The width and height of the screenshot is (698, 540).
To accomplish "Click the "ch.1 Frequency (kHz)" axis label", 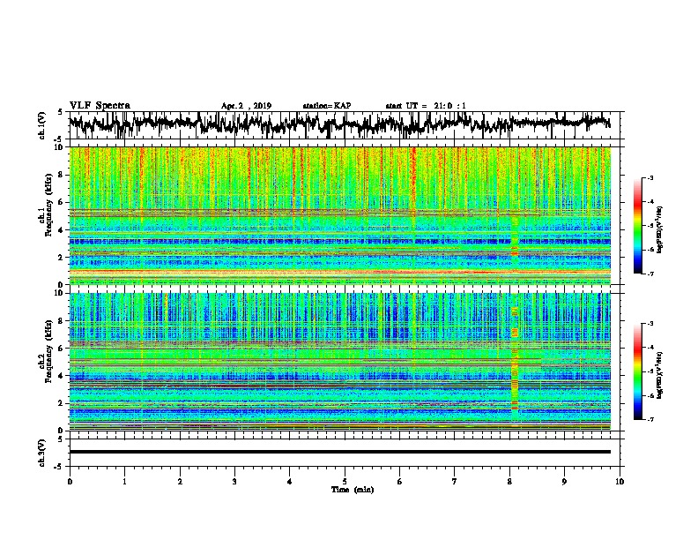I will 45,205.
